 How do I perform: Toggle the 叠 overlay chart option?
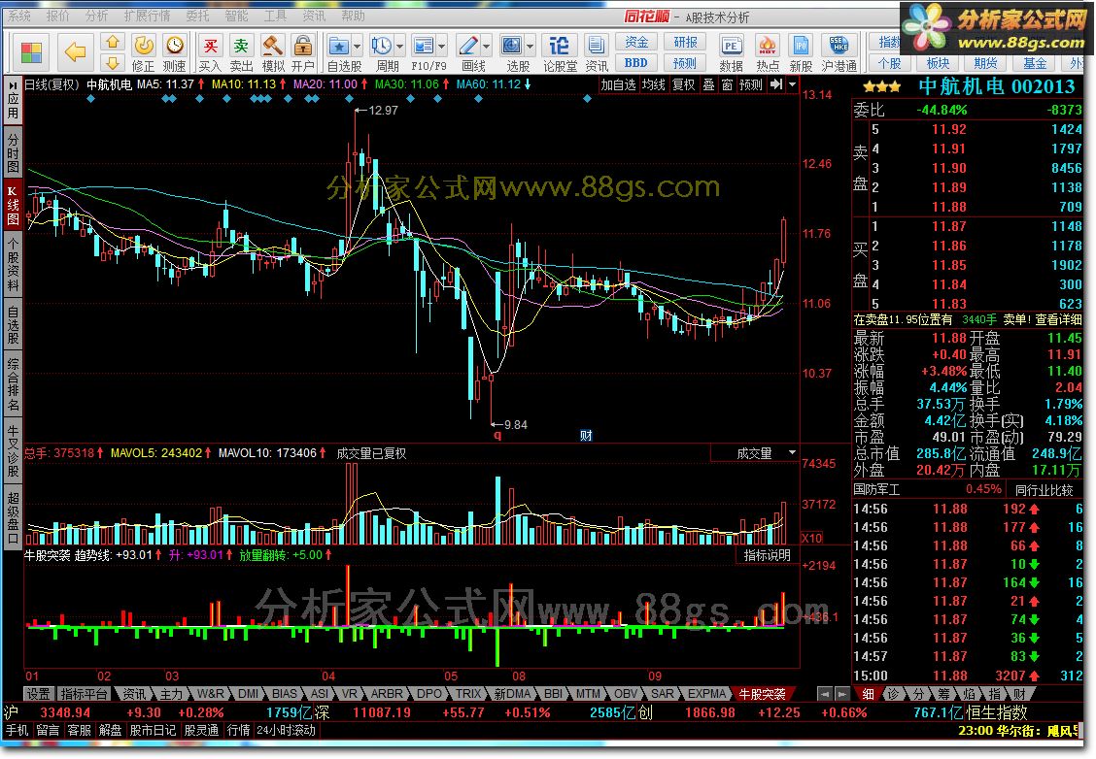708,84
